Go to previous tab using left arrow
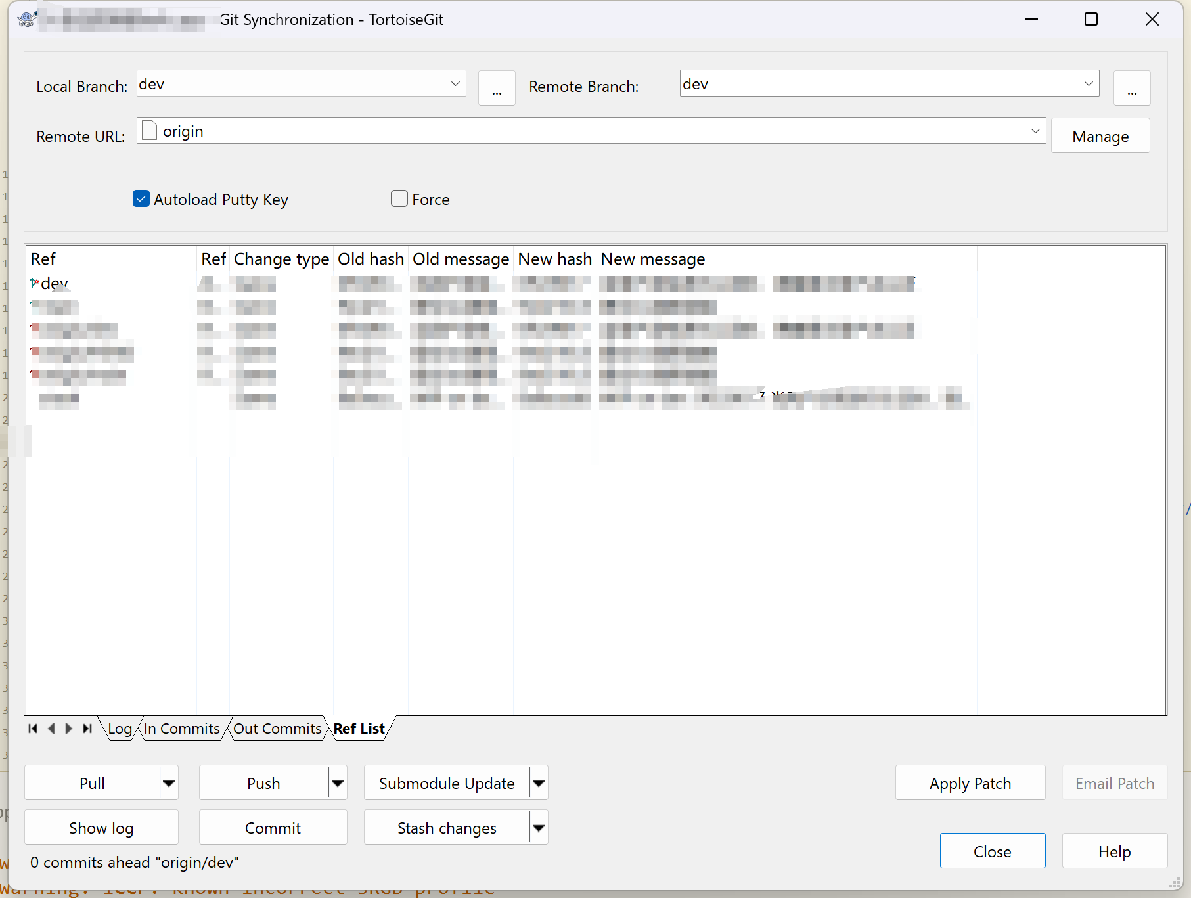1191x898 pixels. point(51,729)
